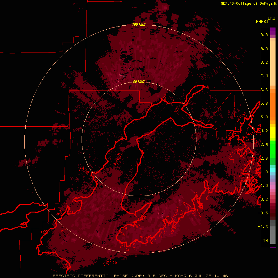Click the 2.6 value on the color scale

[x=264, y=158]
